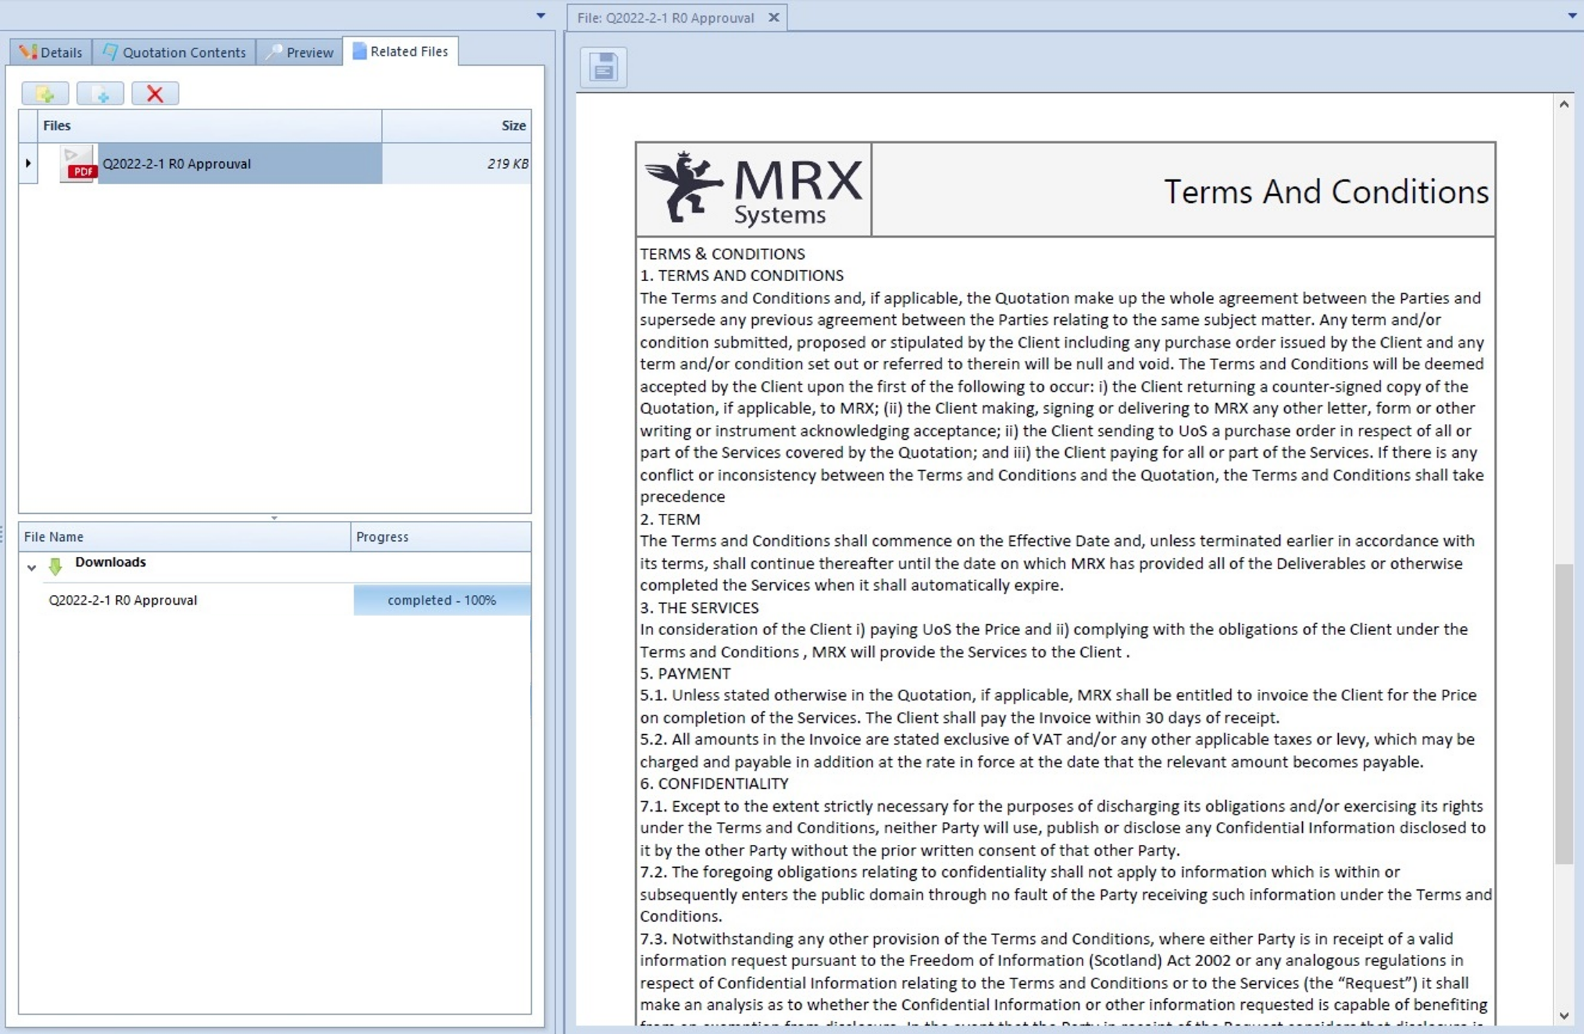Select Q2022-2-1 R0 Approuval in the downloads list
The width and height of the screenshot is (1584, 1034).
pyautogui.click(x=123, y=600)
